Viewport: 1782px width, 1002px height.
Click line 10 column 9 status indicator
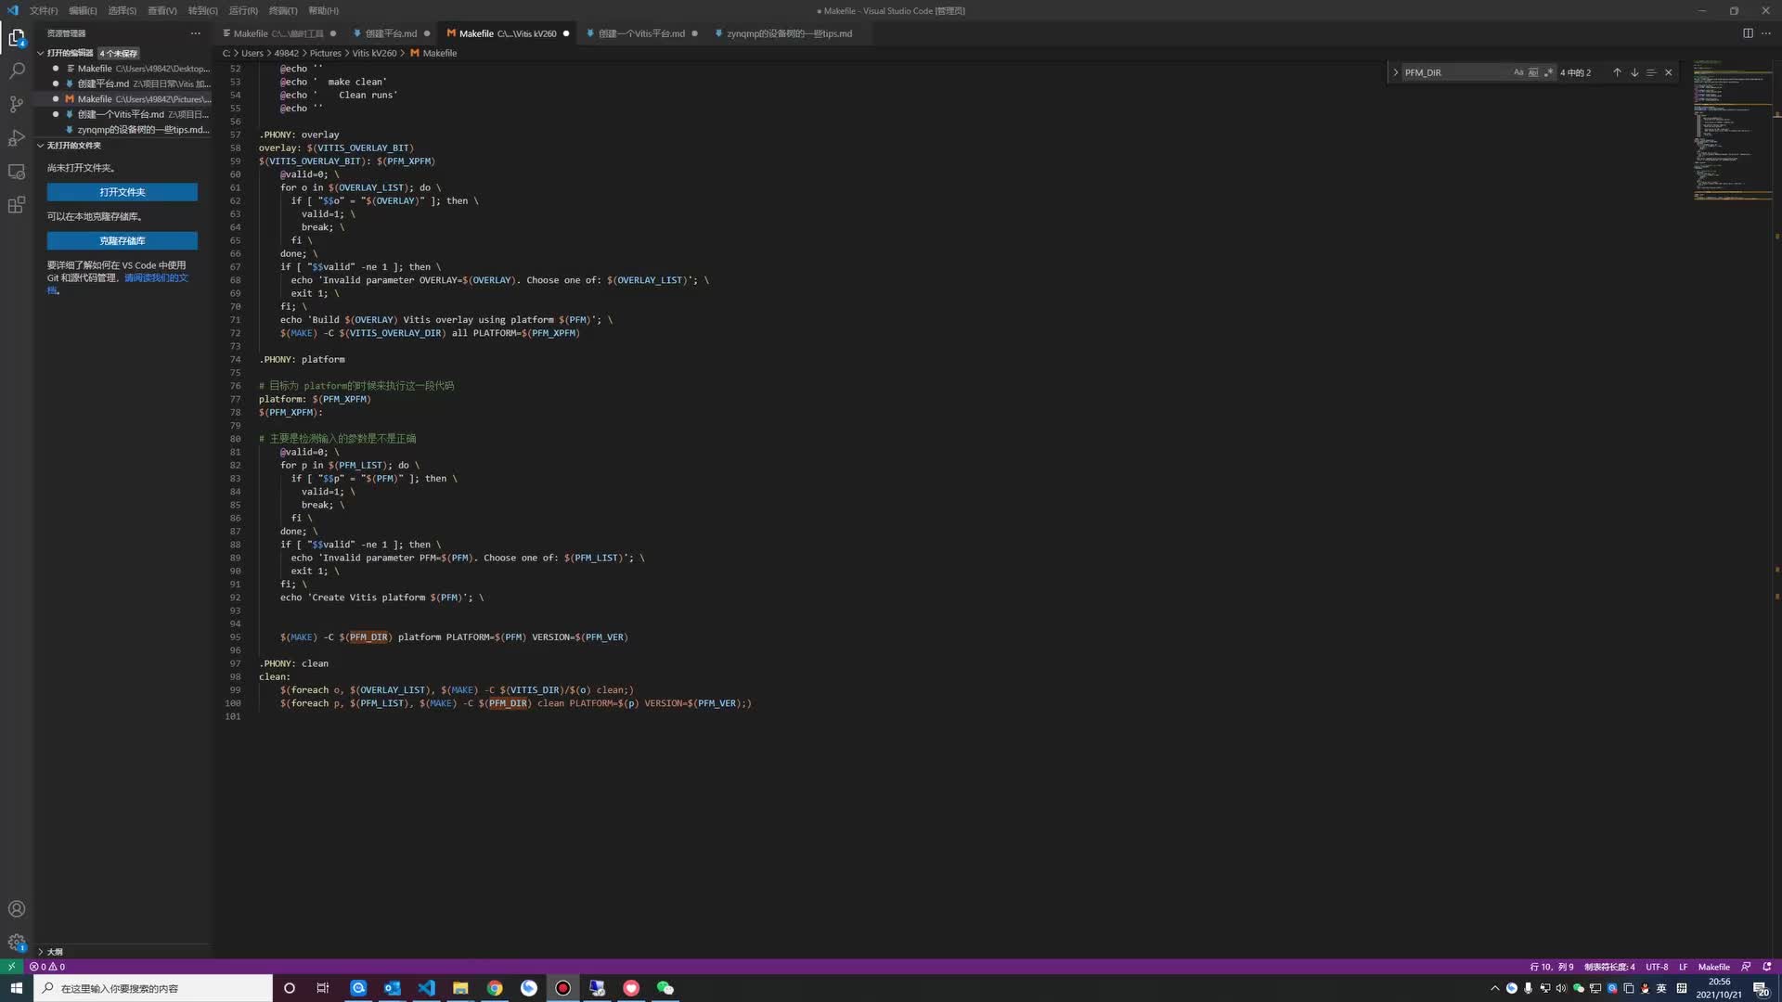(x=1551, y=967)
